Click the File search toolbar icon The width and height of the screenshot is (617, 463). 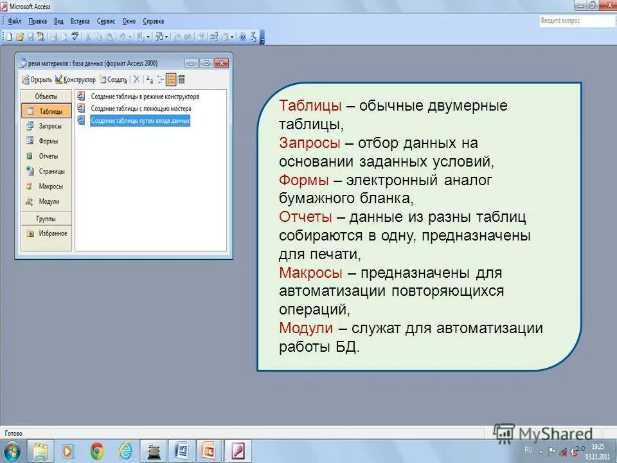(40, 37)
